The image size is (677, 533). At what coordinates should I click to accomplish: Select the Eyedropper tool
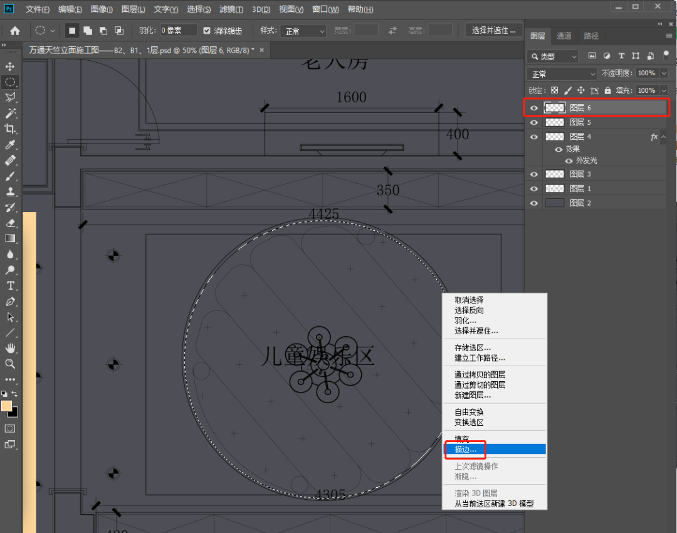pyautogui.click(x=10, y=145)
